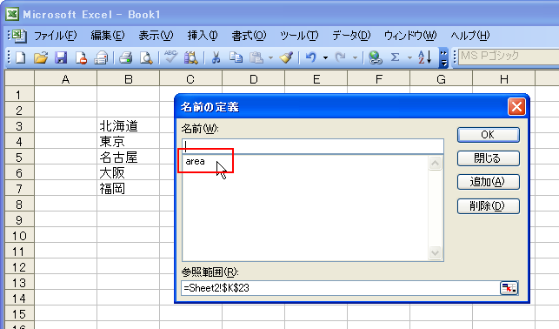Click the 閉じる button in the dialog
This screenshot has height=329, width=559.
click(488, 158)
